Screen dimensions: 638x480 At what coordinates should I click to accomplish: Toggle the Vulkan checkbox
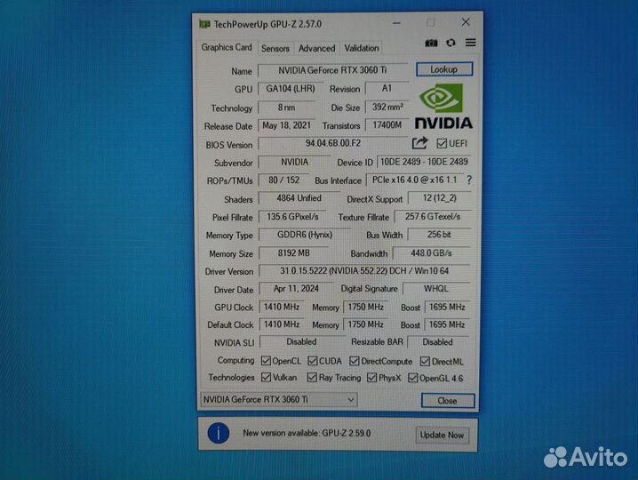266,378
